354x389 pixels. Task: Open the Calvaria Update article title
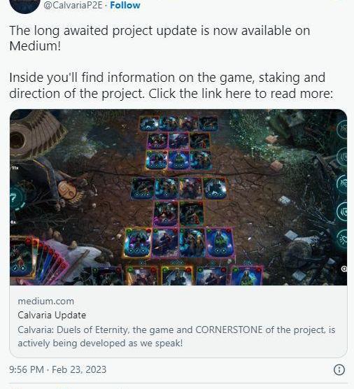52,315
